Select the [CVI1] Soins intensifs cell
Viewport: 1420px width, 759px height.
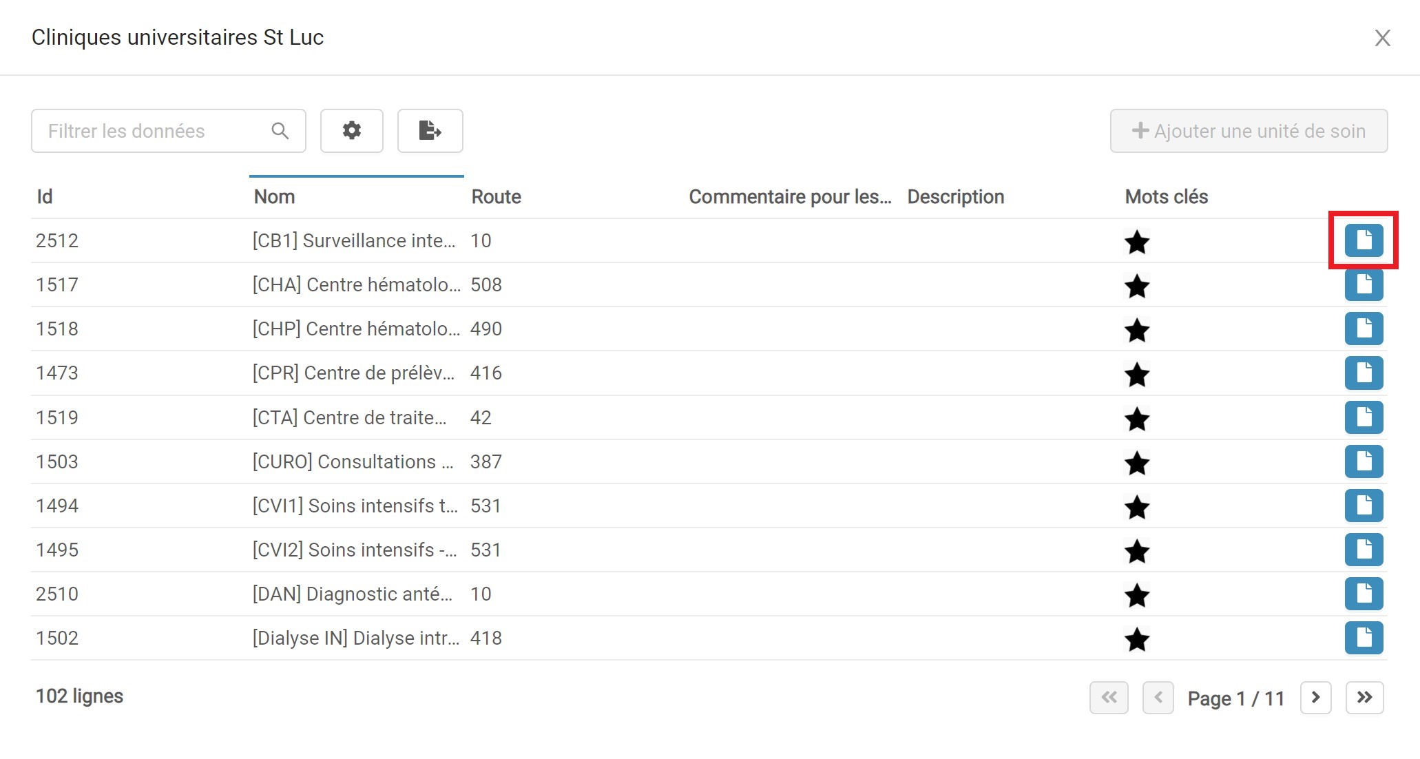click(355, 506)
